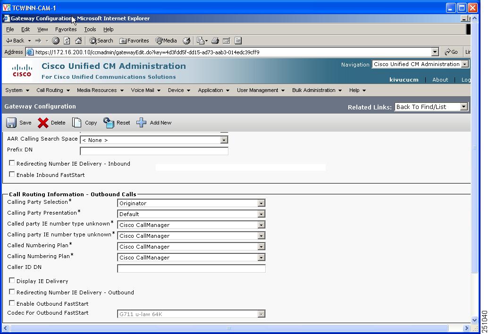Refresh the page with Refresh icon
This screenshot has height=334, width=489.
[x=67, y=41]
